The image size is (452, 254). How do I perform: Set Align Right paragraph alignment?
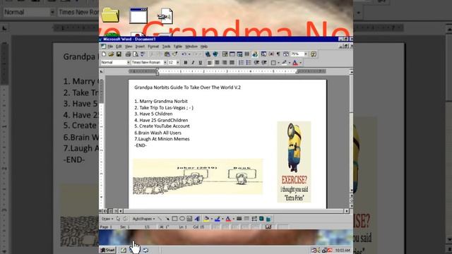pos(225,63)
